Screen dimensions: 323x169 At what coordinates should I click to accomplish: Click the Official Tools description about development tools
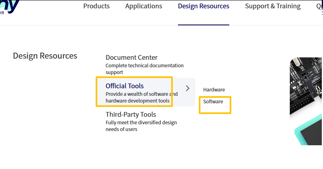click(141, 97)
